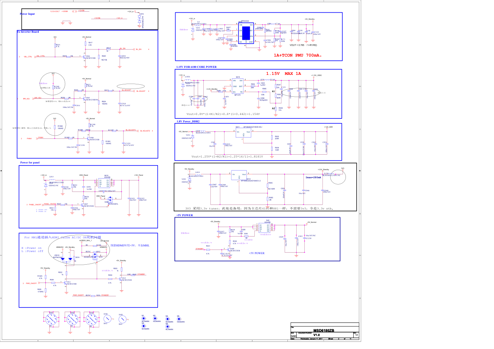Image resolution: width=494 pixels, height=349 pixels.
Task: Click the M5 NC/MARK fiducial
Action: 178,318
